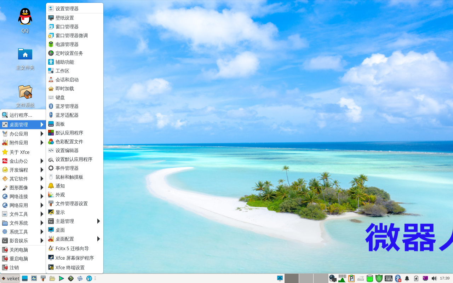Open 运行程序... from the start menu
Screen dimensions: 453x283
point(23,115)
